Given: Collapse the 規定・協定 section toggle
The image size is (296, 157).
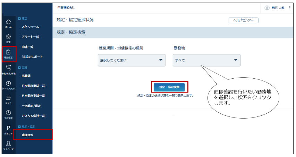Looking at the screenshot, I should pyautogui.click(x=19, y=127).
